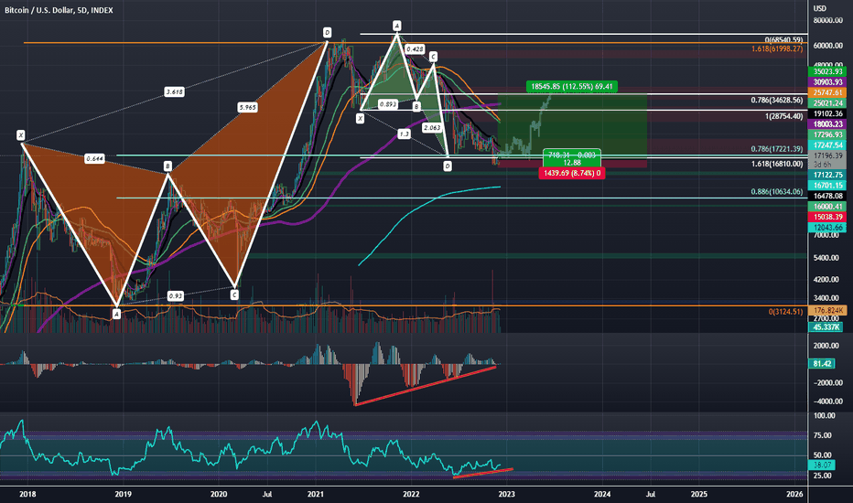
Task: Click the 0(3124.51) Fibonacci level label
Action: [785, 312]
